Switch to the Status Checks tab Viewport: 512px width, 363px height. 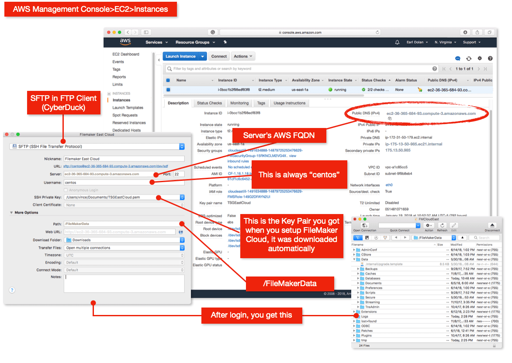coord(209,103)
